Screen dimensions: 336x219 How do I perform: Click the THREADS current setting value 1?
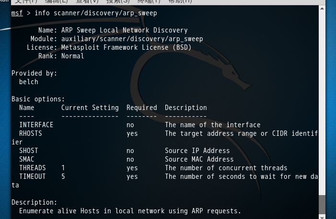click(x=63, y=168)
